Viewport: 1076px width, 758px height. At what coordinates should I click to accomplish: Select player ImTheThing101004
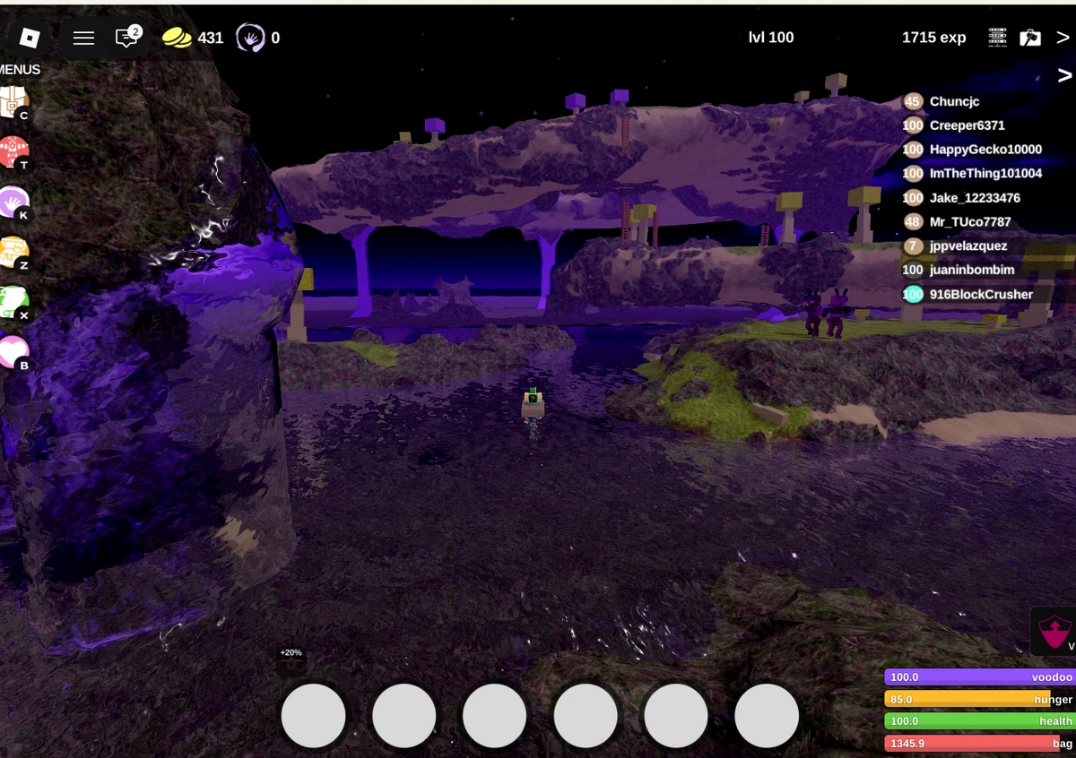986,174
